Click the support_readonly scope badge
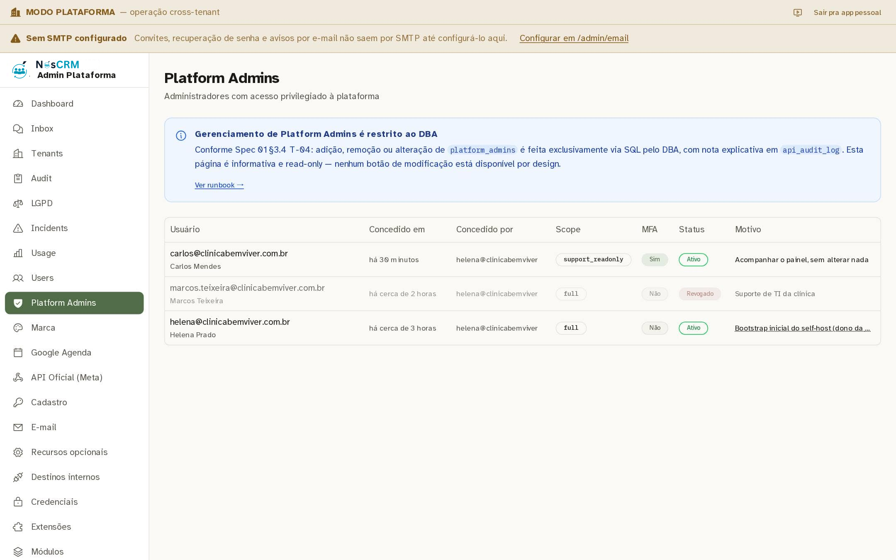 [593, 259]
